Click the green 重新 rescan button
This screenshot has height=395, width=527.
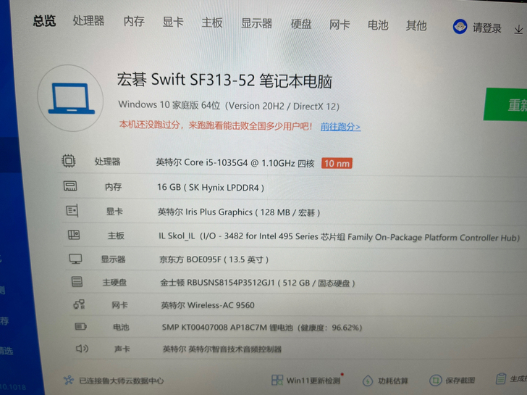(505, 104)
